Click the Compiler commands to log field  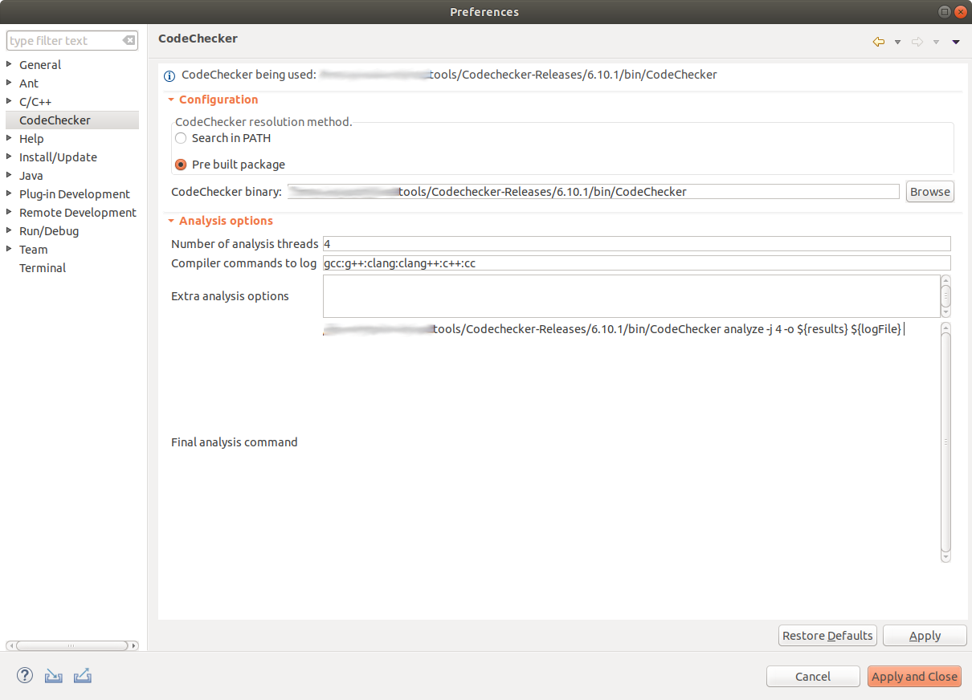pyautogui.click(x=636, y=263)
